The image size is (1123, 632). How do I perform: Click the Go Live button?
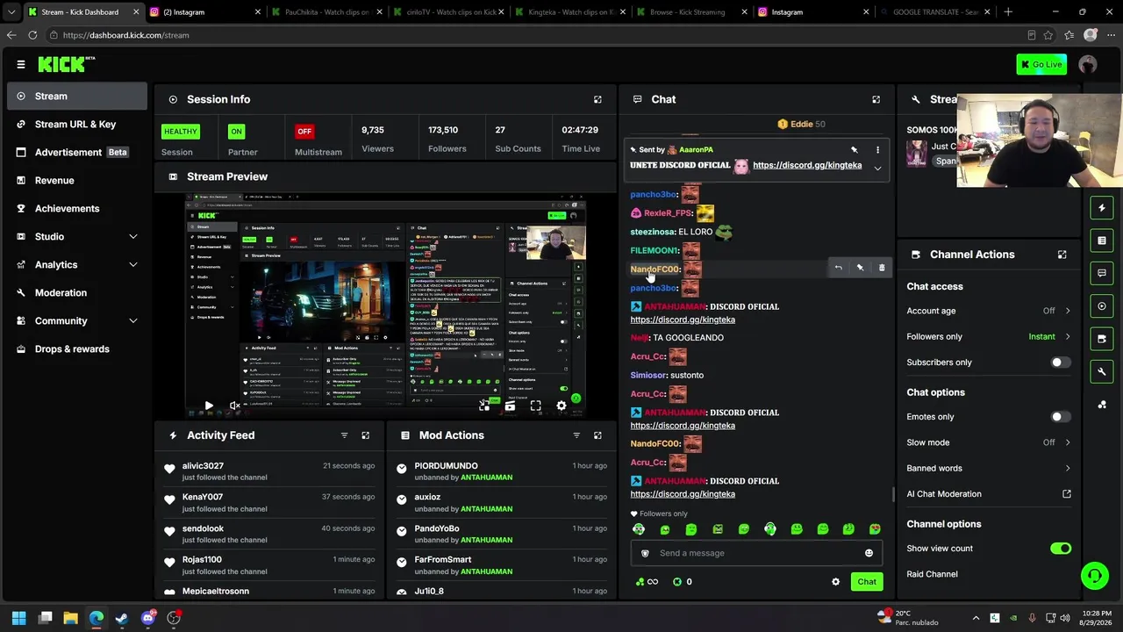click(x=1041, y=64)
